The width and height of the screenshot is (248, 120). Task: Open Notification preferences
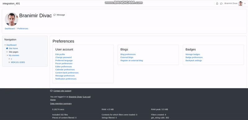[66, 79]
